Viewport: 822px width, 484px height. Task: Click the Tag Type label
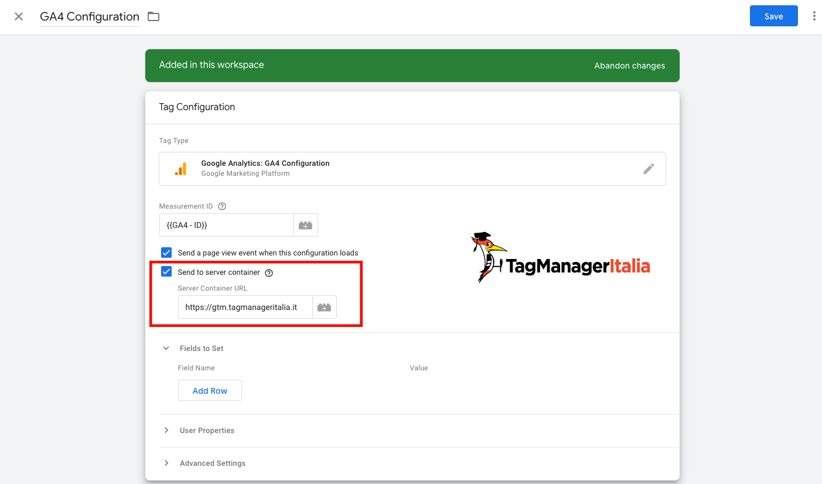click(174, 141)
